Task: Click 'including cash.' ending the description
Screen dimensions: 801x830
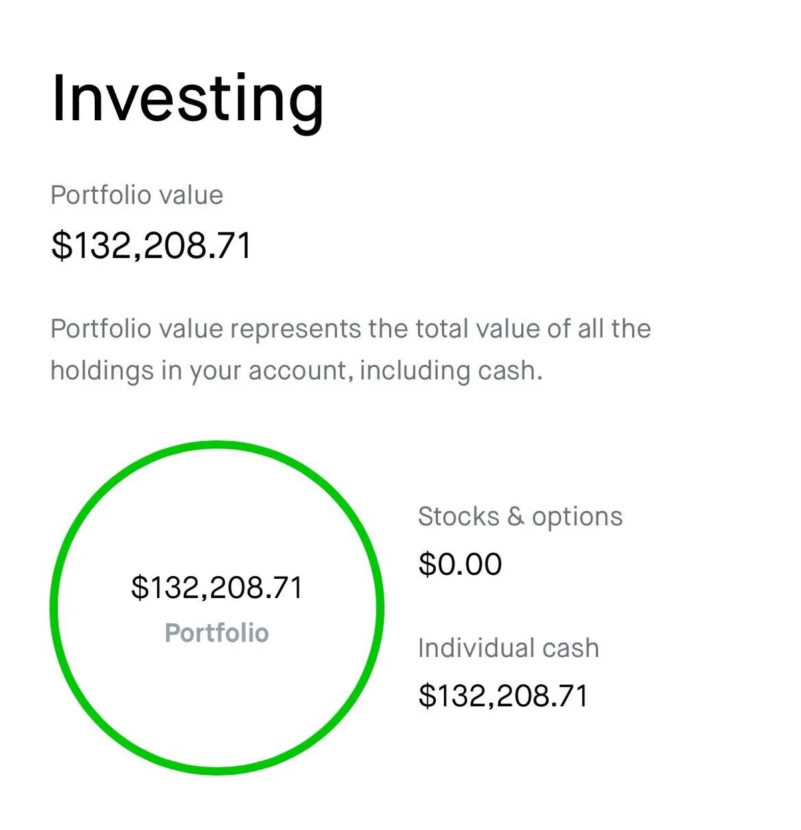Action: pyautogui.click(x=451, y=371)
